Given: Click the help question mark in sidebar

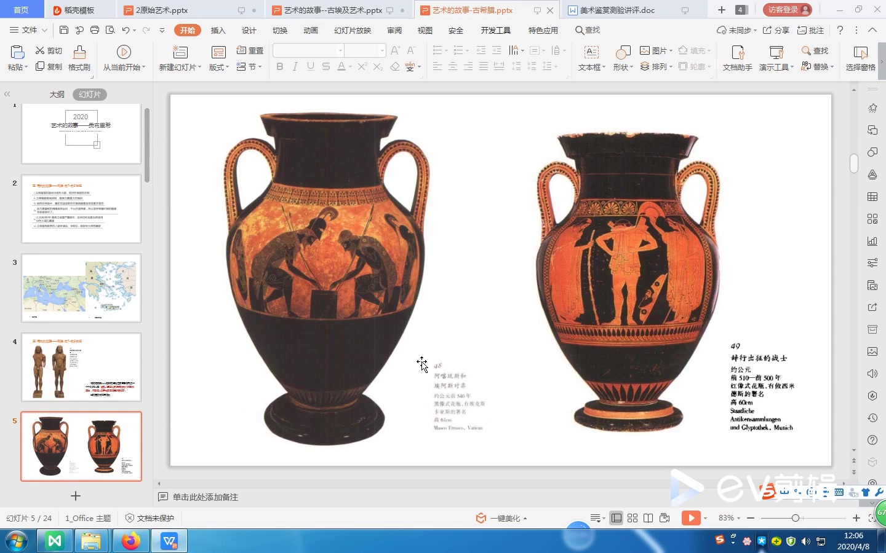Looking at the screenshot, I should tap(872, 440).
